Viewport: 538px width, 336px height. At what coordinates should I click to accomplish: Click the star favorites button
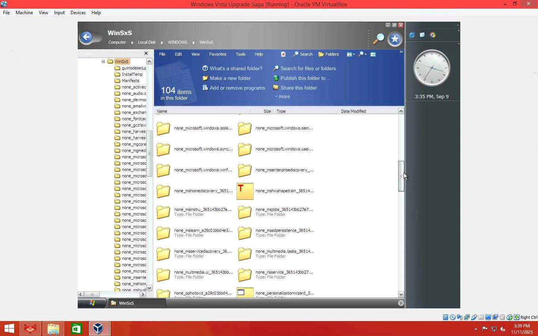(395, 39)
